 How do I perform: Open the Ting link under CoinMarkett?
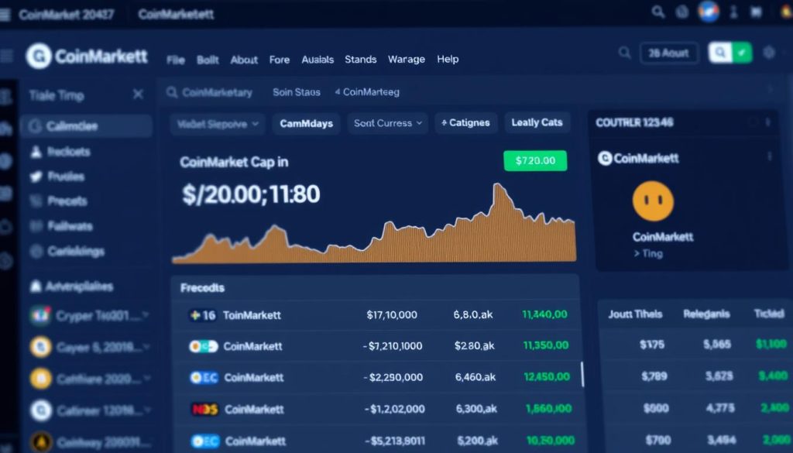click(648, 253)
